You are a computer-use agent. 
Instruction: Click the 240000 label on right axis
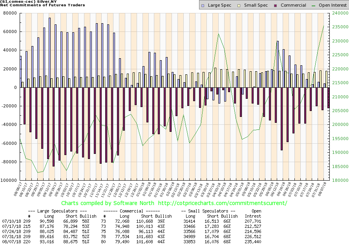[338, 13]
